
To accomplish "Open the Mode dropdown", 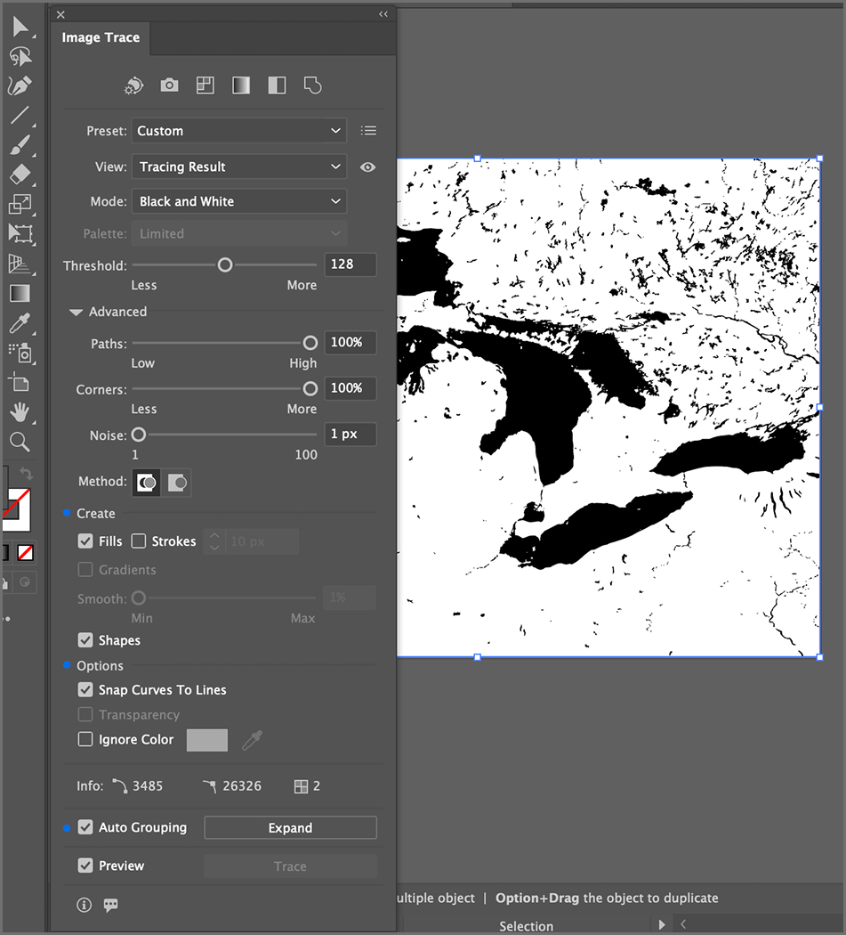I will coord(238,201).
